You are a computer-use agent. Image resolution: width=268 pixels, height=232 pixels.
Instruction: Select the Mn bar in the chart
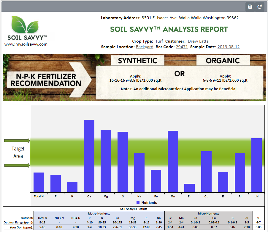click(173, 161)
